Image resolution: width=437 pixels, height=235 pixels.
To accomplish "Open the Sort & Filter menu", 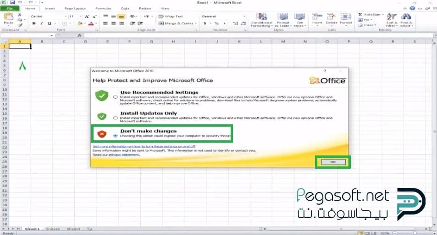I will 392,20.
